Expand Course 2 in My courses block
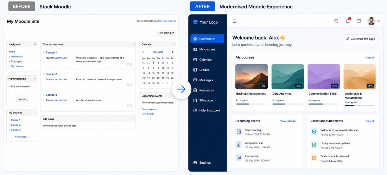This screenshot has width=387, height=175. (9, 125)
